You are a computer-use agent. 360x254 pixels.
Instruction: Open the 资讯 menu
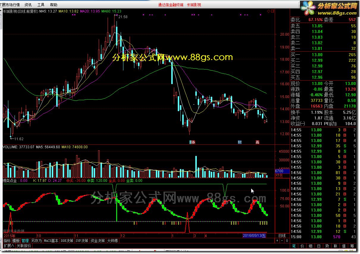[x=28, y=5]
